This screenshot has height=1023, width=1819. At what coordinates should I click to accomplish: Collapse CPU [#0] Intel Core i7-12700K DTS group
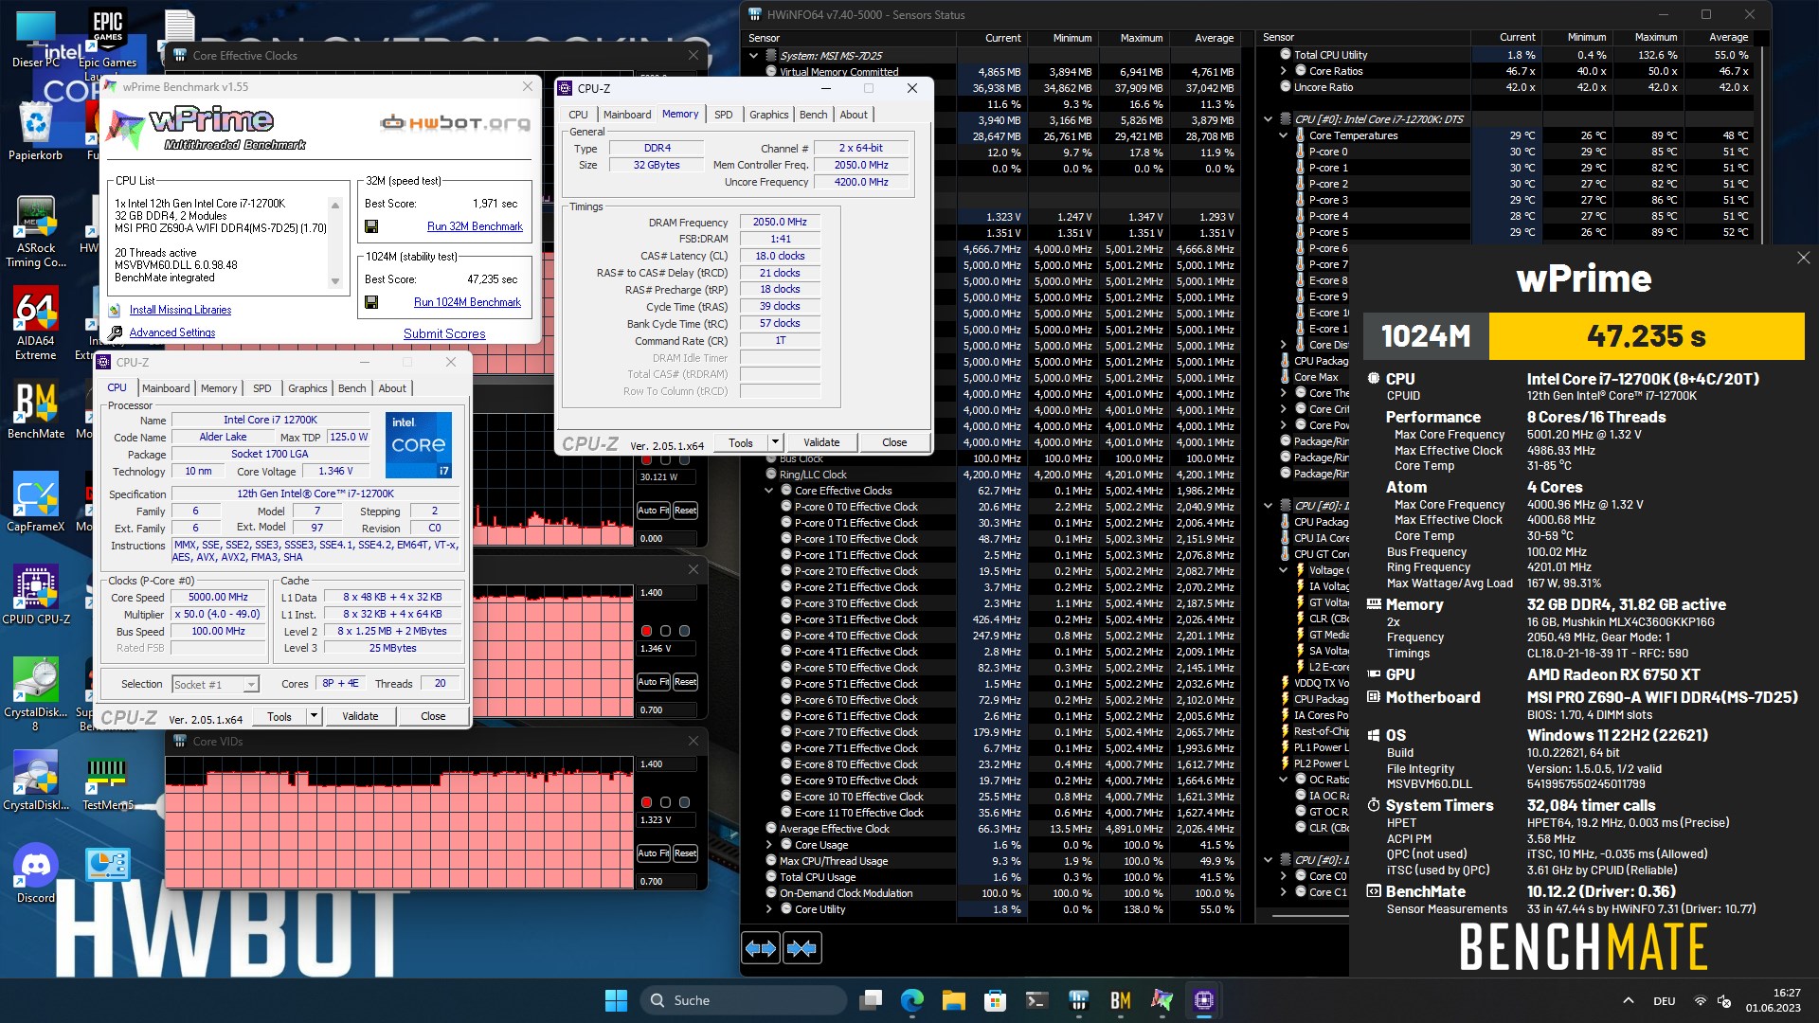tap(1269, 119)
